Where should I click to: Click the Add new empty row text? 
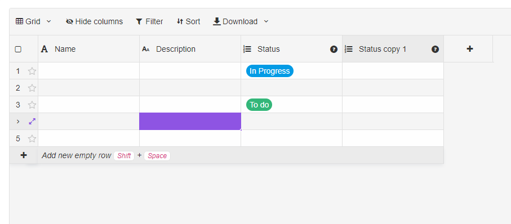(76, 156)
